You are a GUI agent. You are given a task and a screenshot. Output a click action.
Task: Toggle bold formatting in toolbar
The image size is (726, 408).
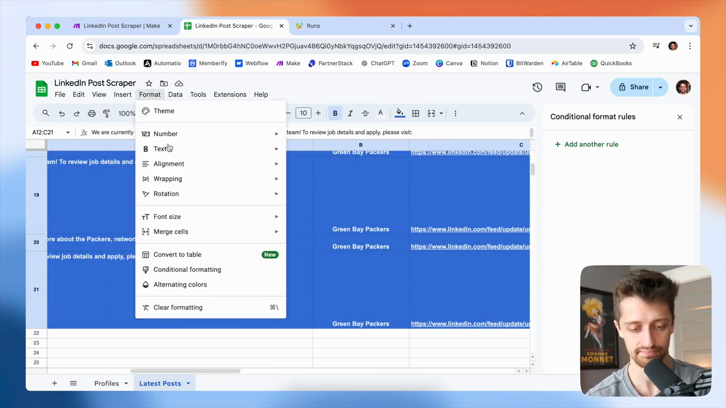tap(335, 113)
